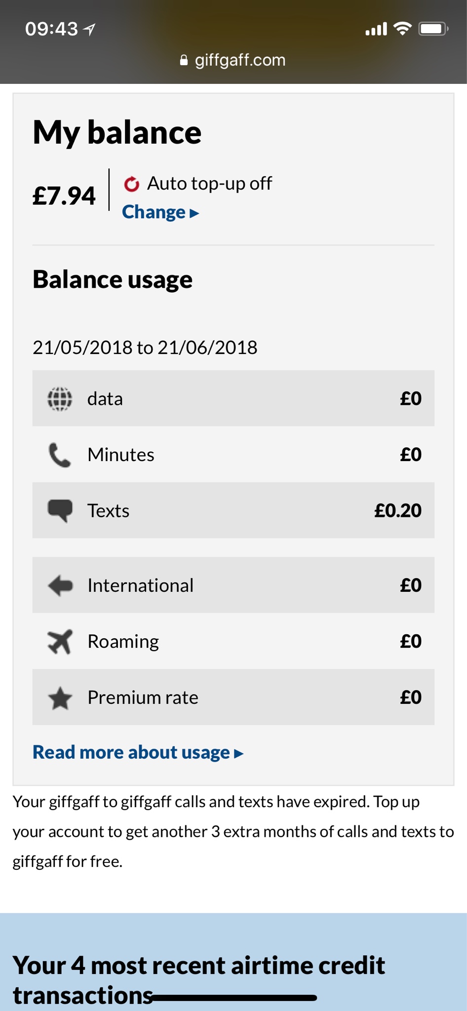This screenshot has height=1011, width=467.
Task: Tap the small arrow next to Change
Action: [x=195, y=213]
